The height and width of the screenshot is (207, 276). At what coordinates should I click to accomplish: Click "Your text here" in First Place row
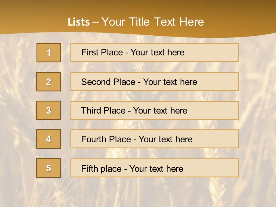[157, 52]
